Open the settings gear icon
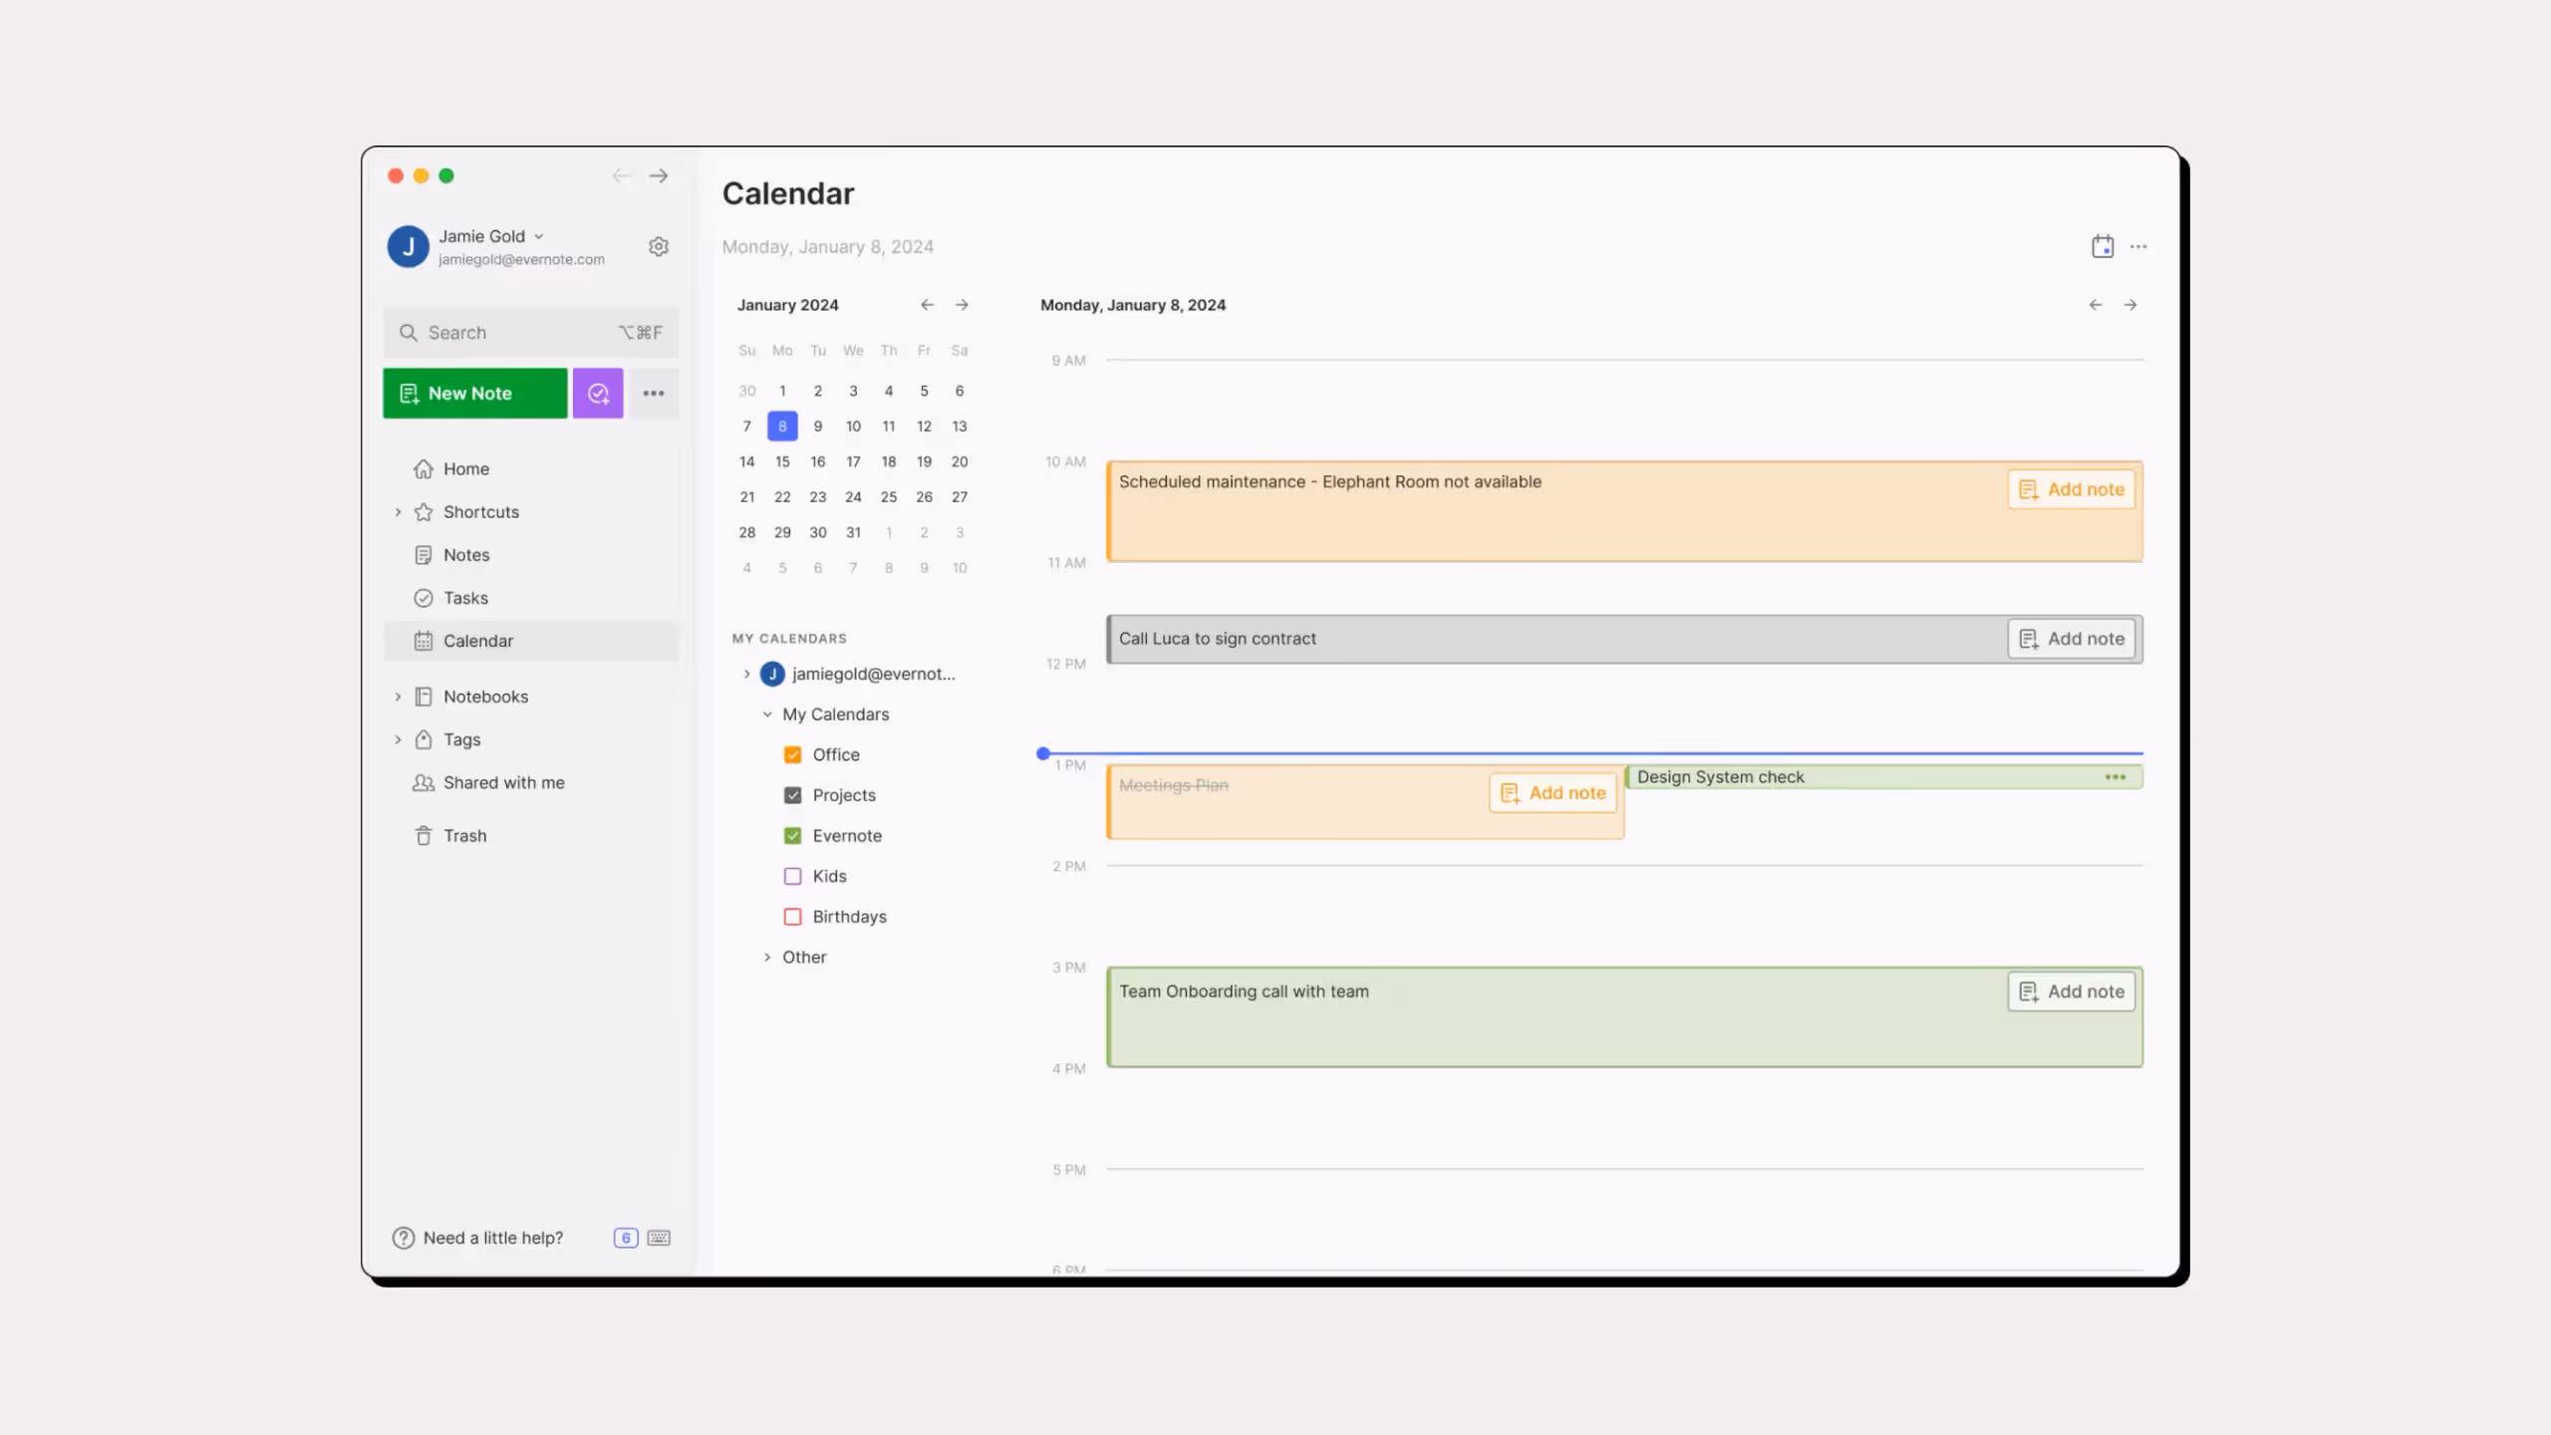Screen dimensions: 2551x1435 (x=659, y=246)
